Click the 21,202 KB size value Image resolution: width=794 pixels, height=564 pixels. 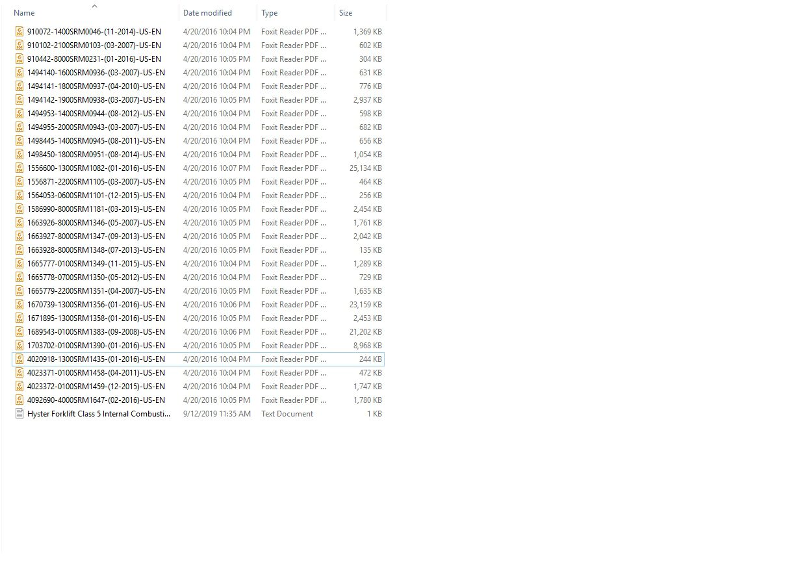[x=365, y=331]
